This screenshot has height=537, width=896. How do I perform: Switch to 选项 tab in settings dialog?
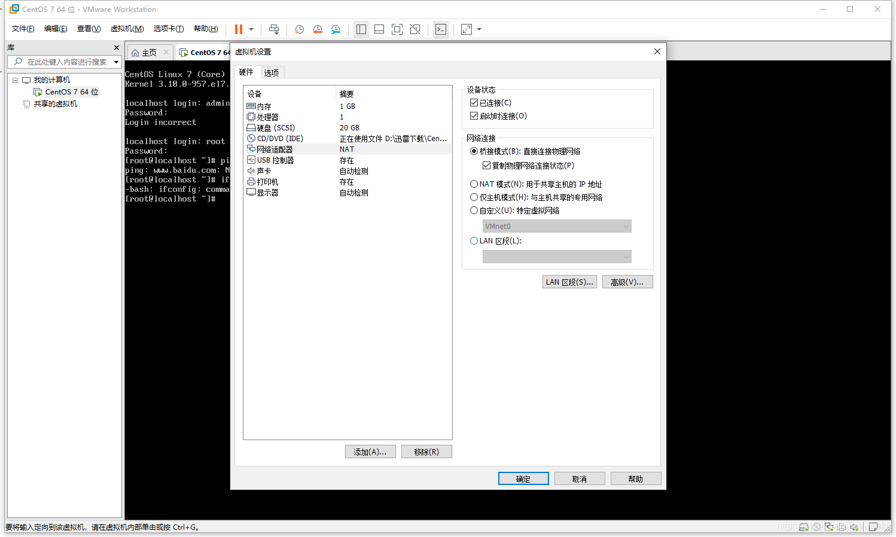272,73
